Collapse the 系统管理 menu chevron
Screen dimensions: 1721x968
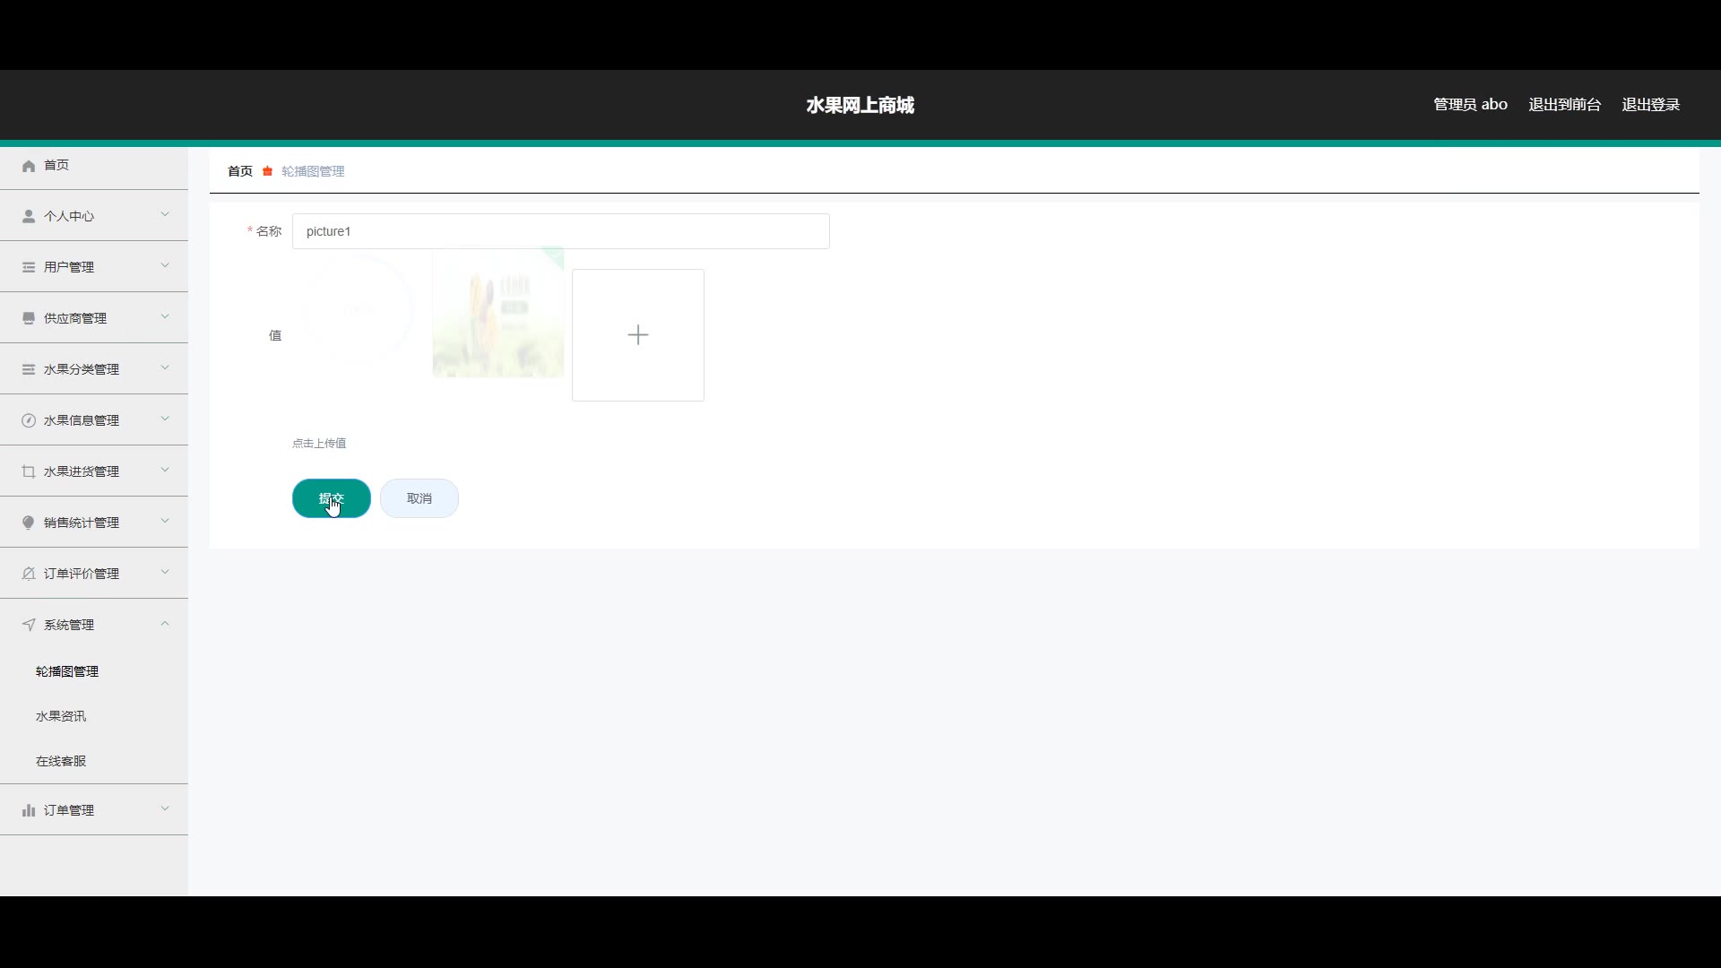pos(165,623)
